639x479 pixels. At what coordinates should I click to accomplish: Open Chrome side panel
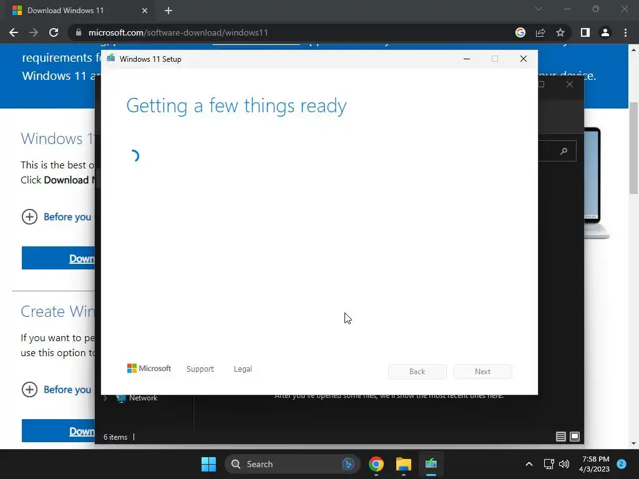pos(585,32)
